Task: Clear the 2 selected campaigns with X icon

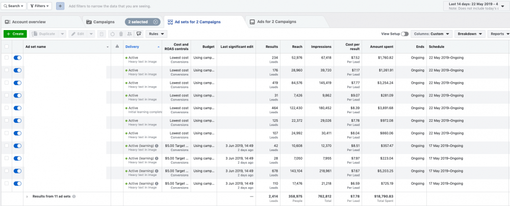Action: (156, 22)
